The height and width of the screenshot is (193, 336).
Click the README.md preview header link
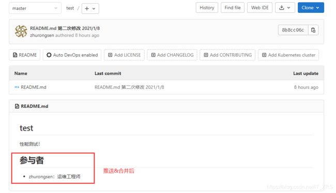coord(35,106)
